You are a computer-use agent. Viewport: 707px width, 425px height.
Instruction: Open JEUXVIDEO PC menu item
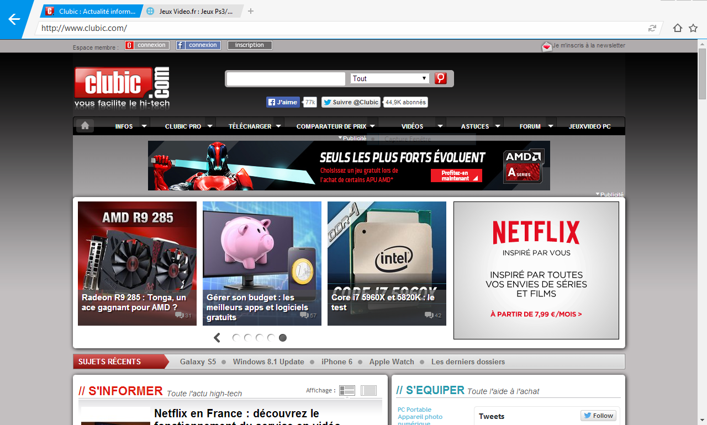(590, 126)
